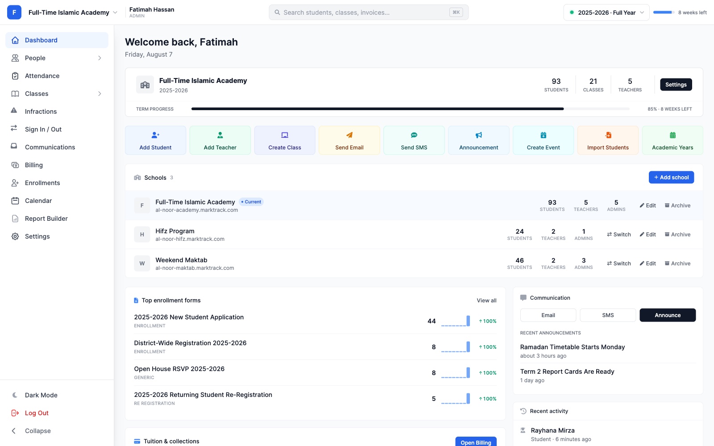Click the Weekend Maktab W avatar
This screenshot has width=714, height=446.
[142, 264]
